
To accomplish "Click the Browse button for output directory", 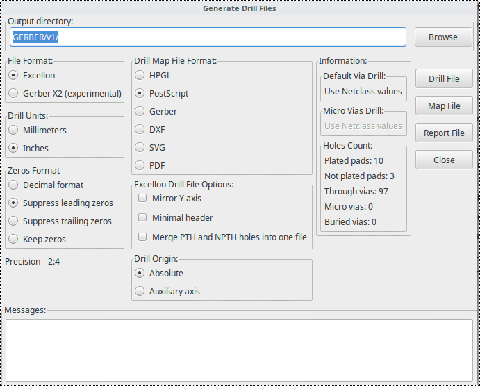I will pos(443,37).
